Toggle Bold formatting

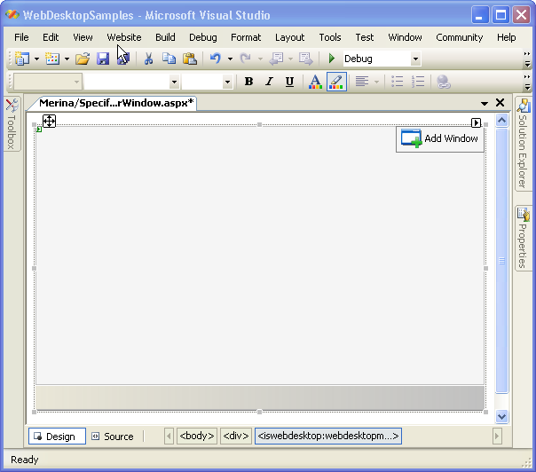248,82
